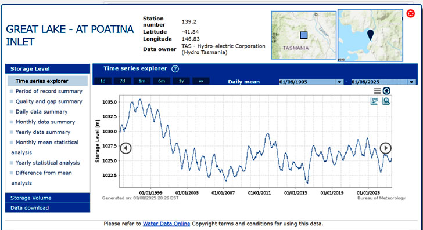Click the 'Bureau of Meteorology' chart credit
The height and width of the screenshot is (230, 423).
(381, 198)
